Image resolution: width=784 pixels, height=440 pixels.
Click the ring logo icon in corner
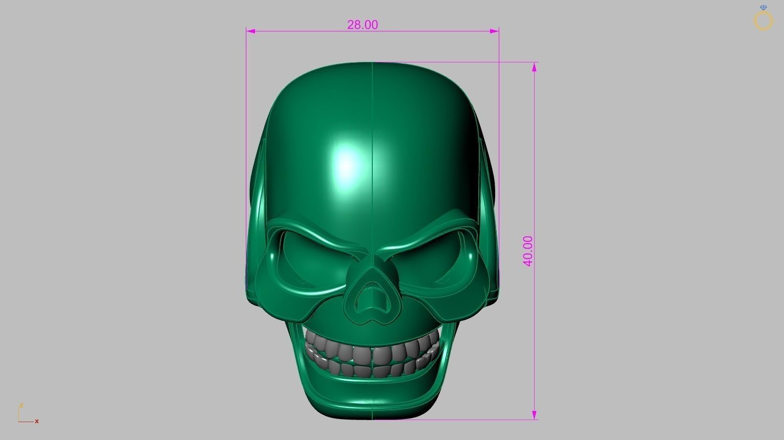[x=763, y=18]
